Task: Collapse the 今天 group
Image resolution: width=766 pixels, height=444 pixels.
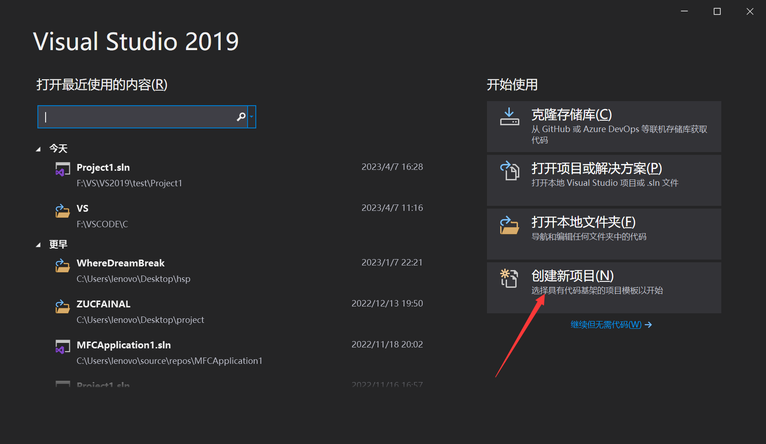Action: click(x=38, y=149)
